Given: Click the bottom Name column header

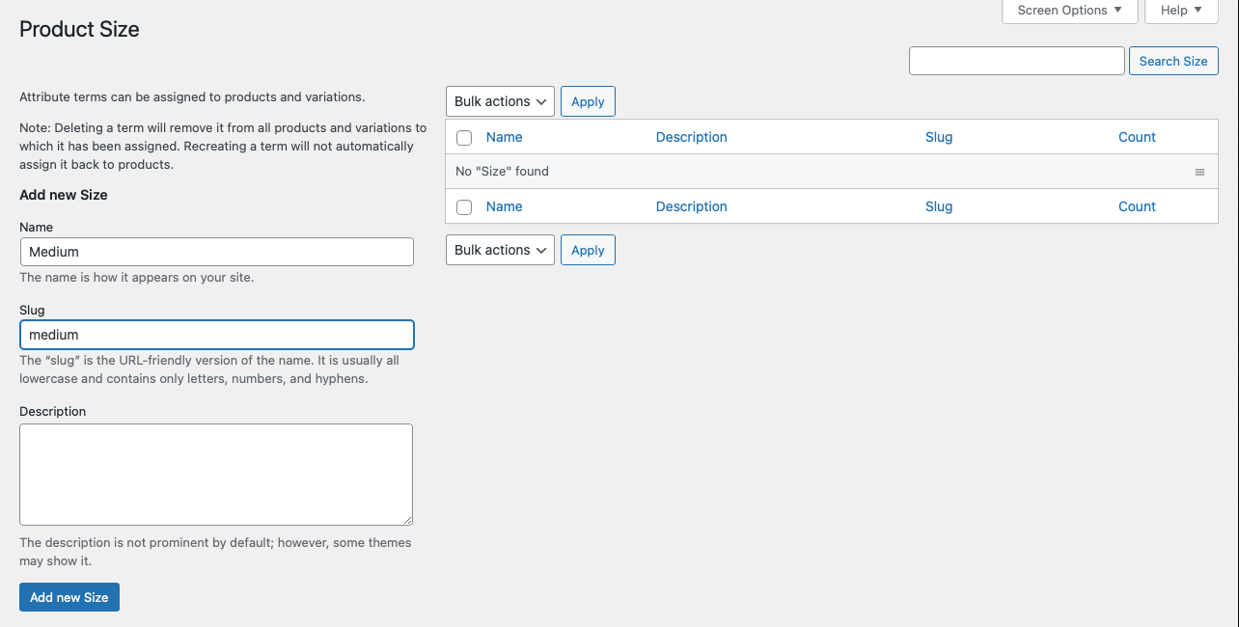Looking at the screenshot, I should (504, 206).
